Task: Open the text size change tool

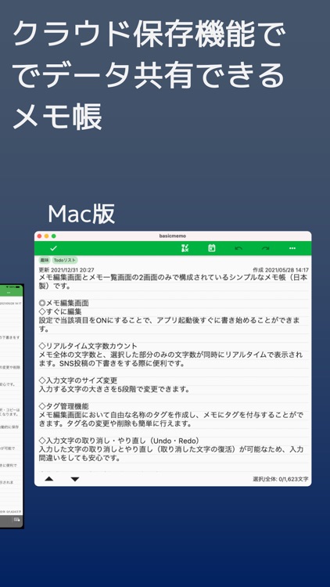Action: [185, 248]
